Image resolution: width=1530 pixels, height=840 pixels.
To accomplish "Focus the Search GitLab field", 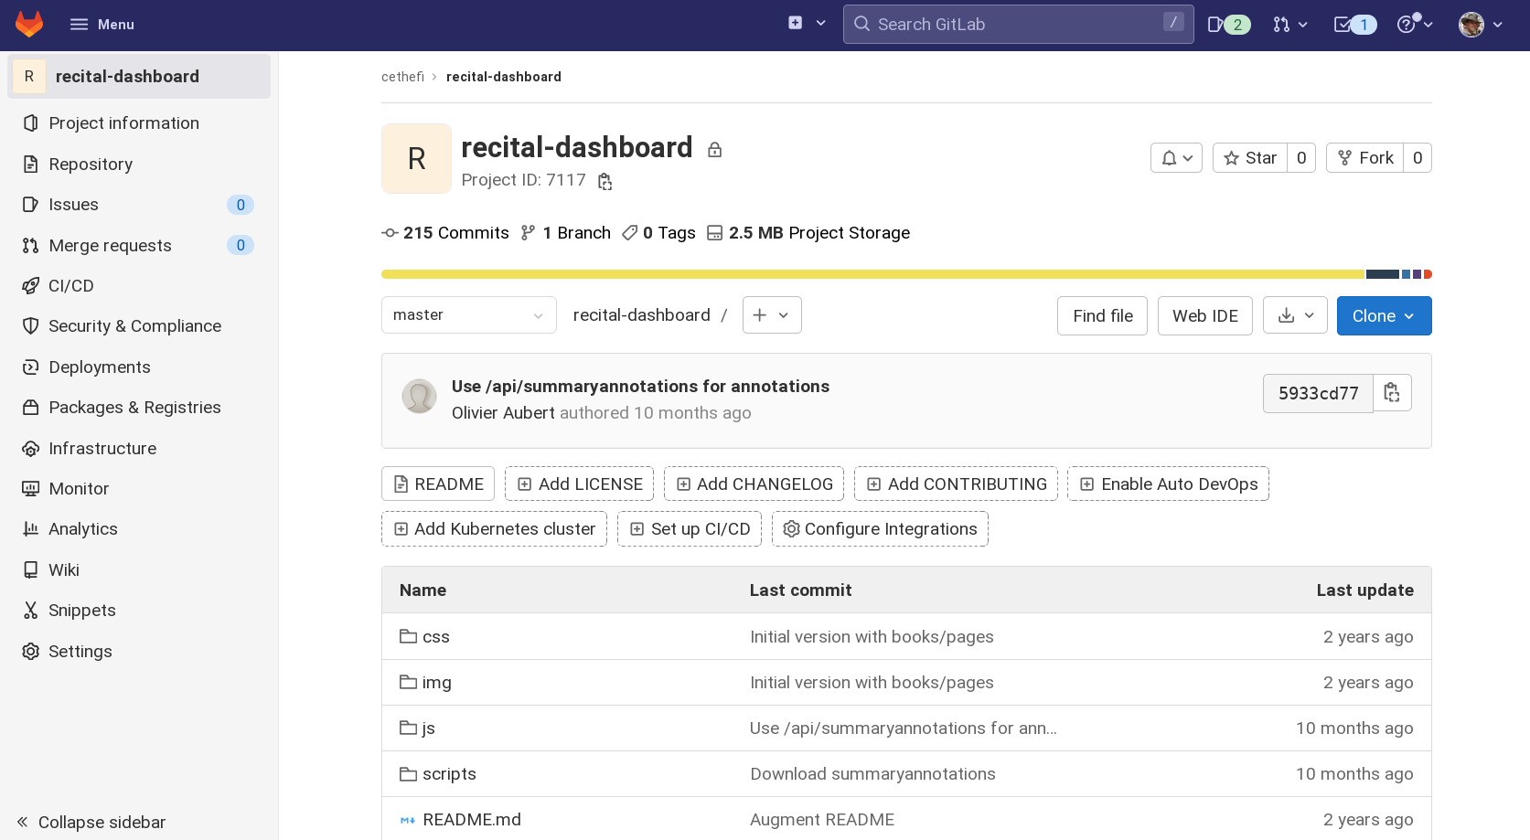I will click(1018, 24).
